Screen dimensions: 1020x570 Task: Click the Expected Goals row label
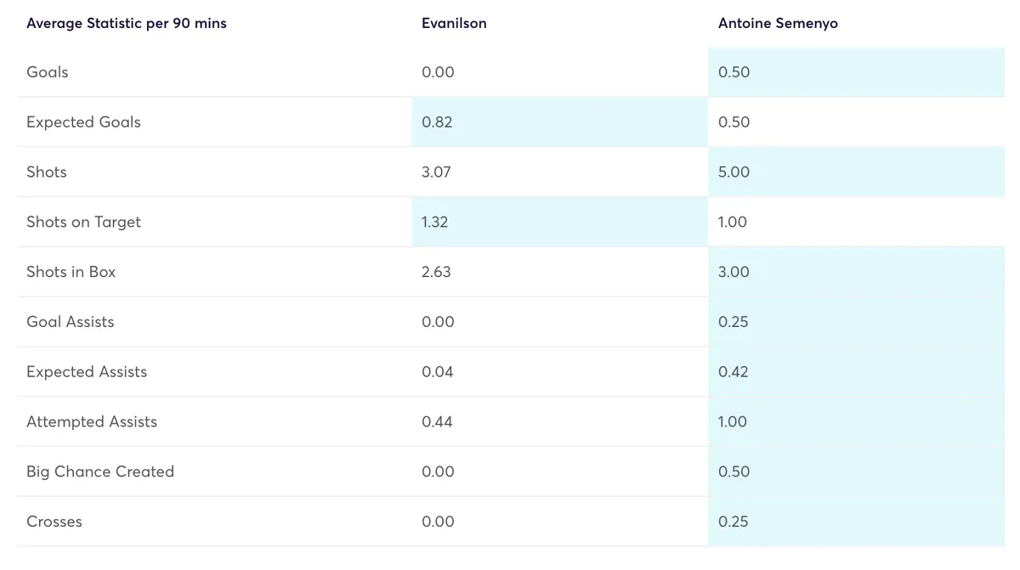click(83, 122)
